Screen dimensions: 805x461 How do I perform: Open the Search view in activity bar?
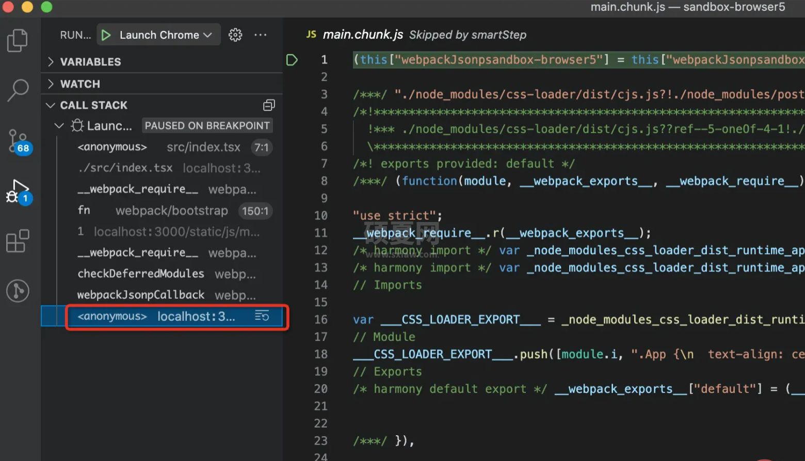point(18,90)
